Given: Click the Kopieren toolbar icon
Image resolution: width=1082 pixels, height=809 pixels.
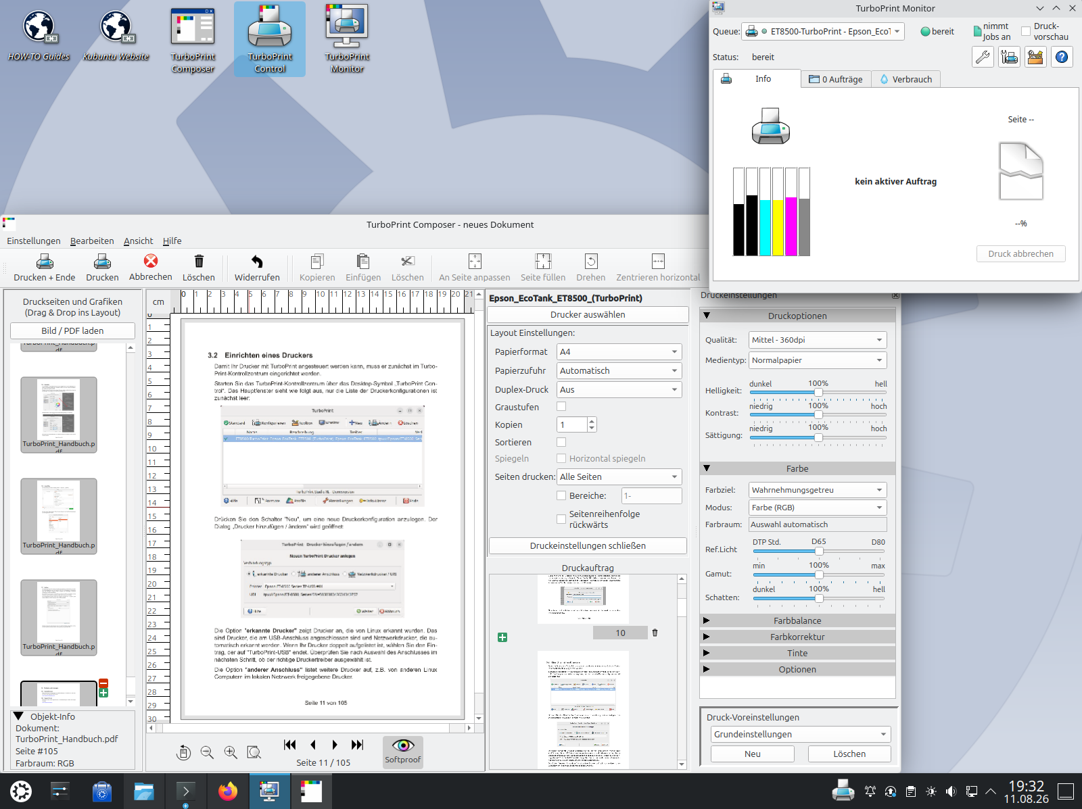Looking at the screenshot, I should pyautogui.click(x=317, y=262).
